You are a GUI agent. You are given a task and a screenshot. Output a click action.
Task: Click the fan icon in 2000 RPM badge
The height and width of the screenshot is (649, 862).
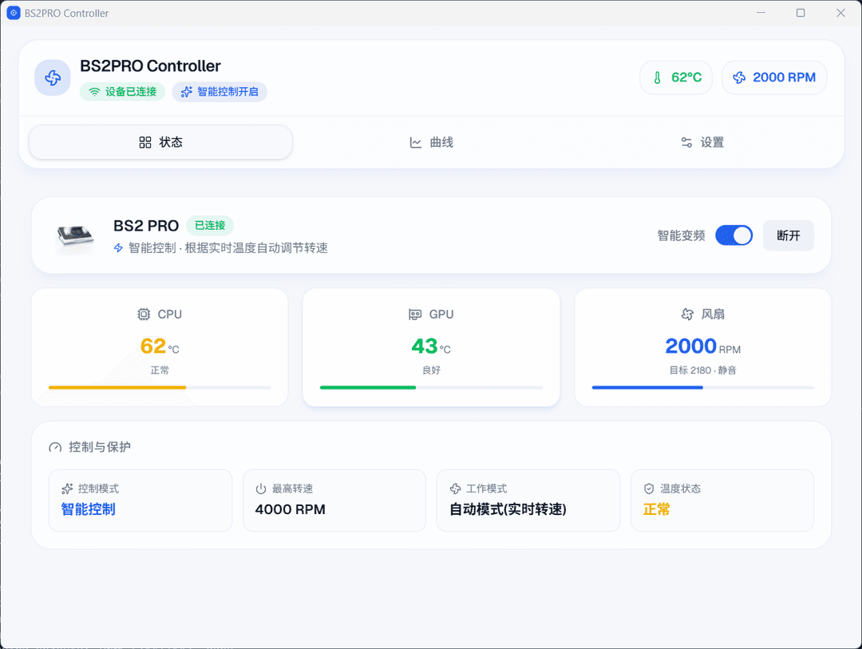[x=739, y=77]
